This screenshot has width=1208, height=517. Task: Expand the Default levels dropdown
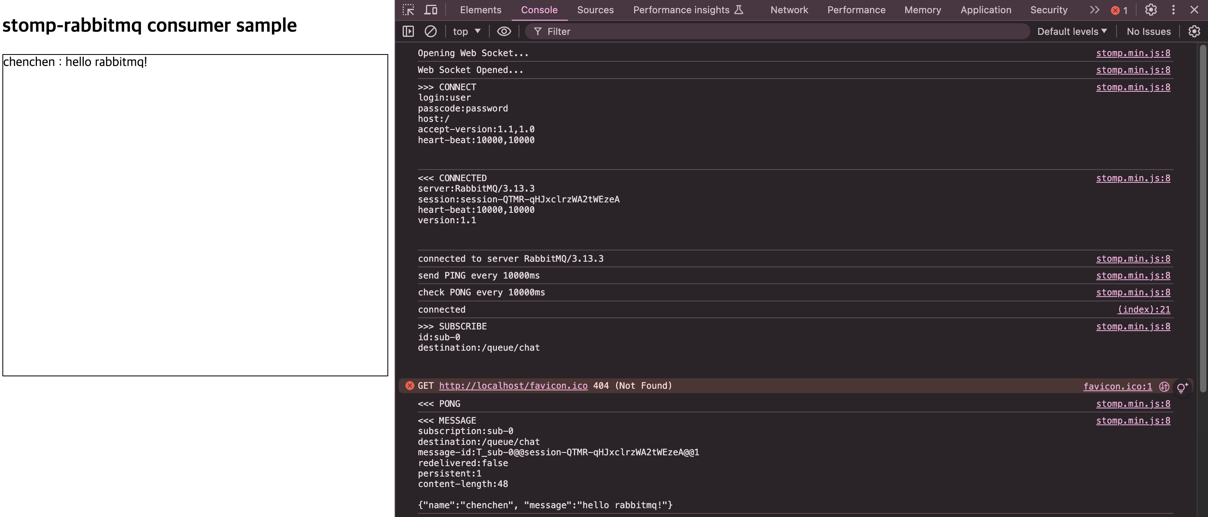point(1072,31)
